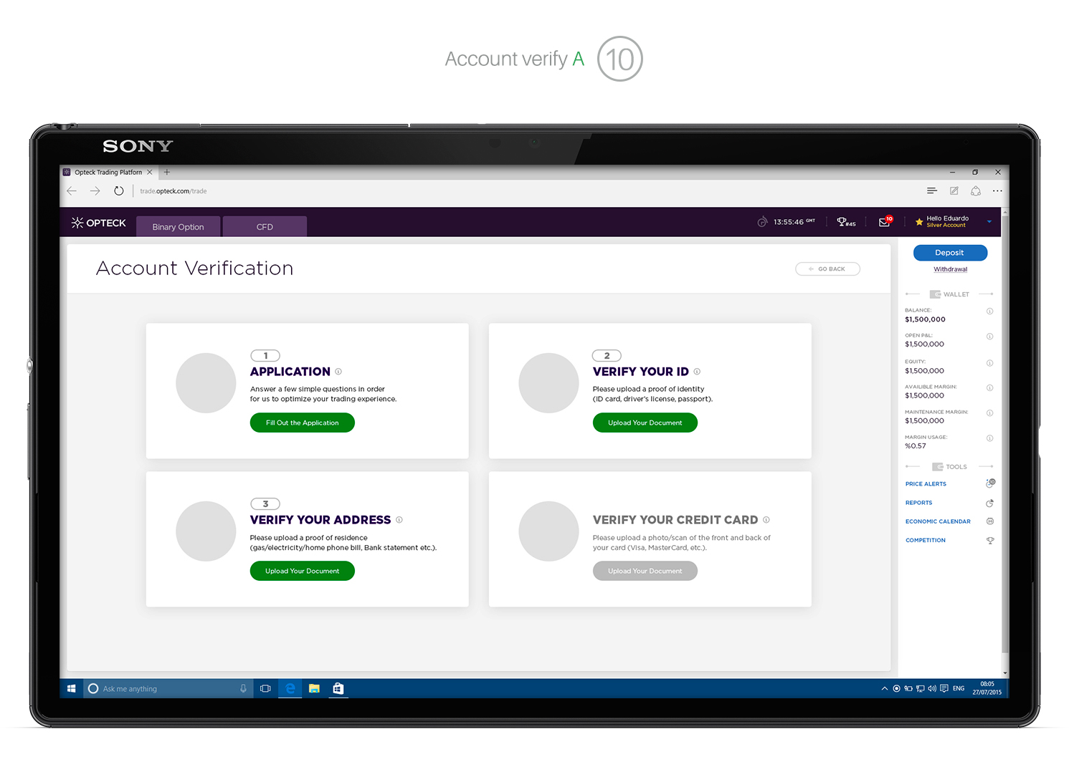Open the Withdrawal link
The width and height of the screenshot is (1069, 757).
click(951, 269)
